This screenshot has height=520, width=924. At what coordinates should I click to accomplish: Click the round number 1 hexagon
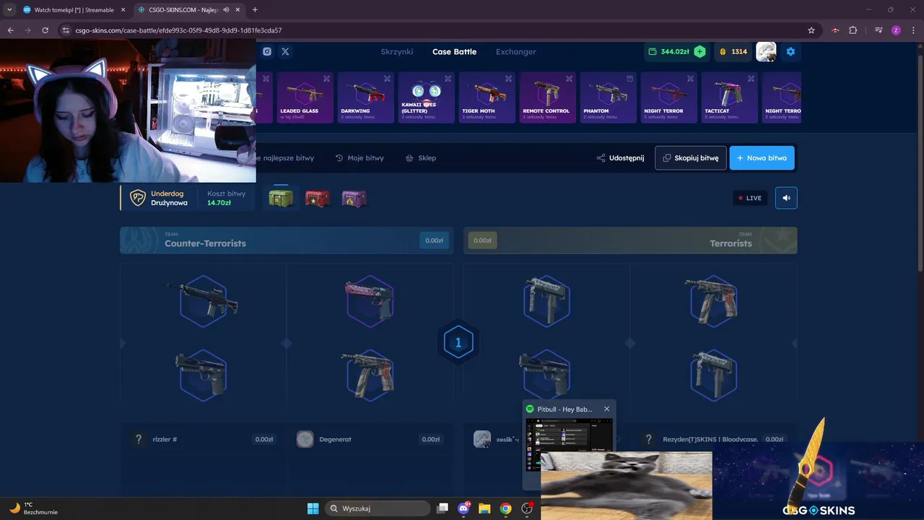point(458,343)
